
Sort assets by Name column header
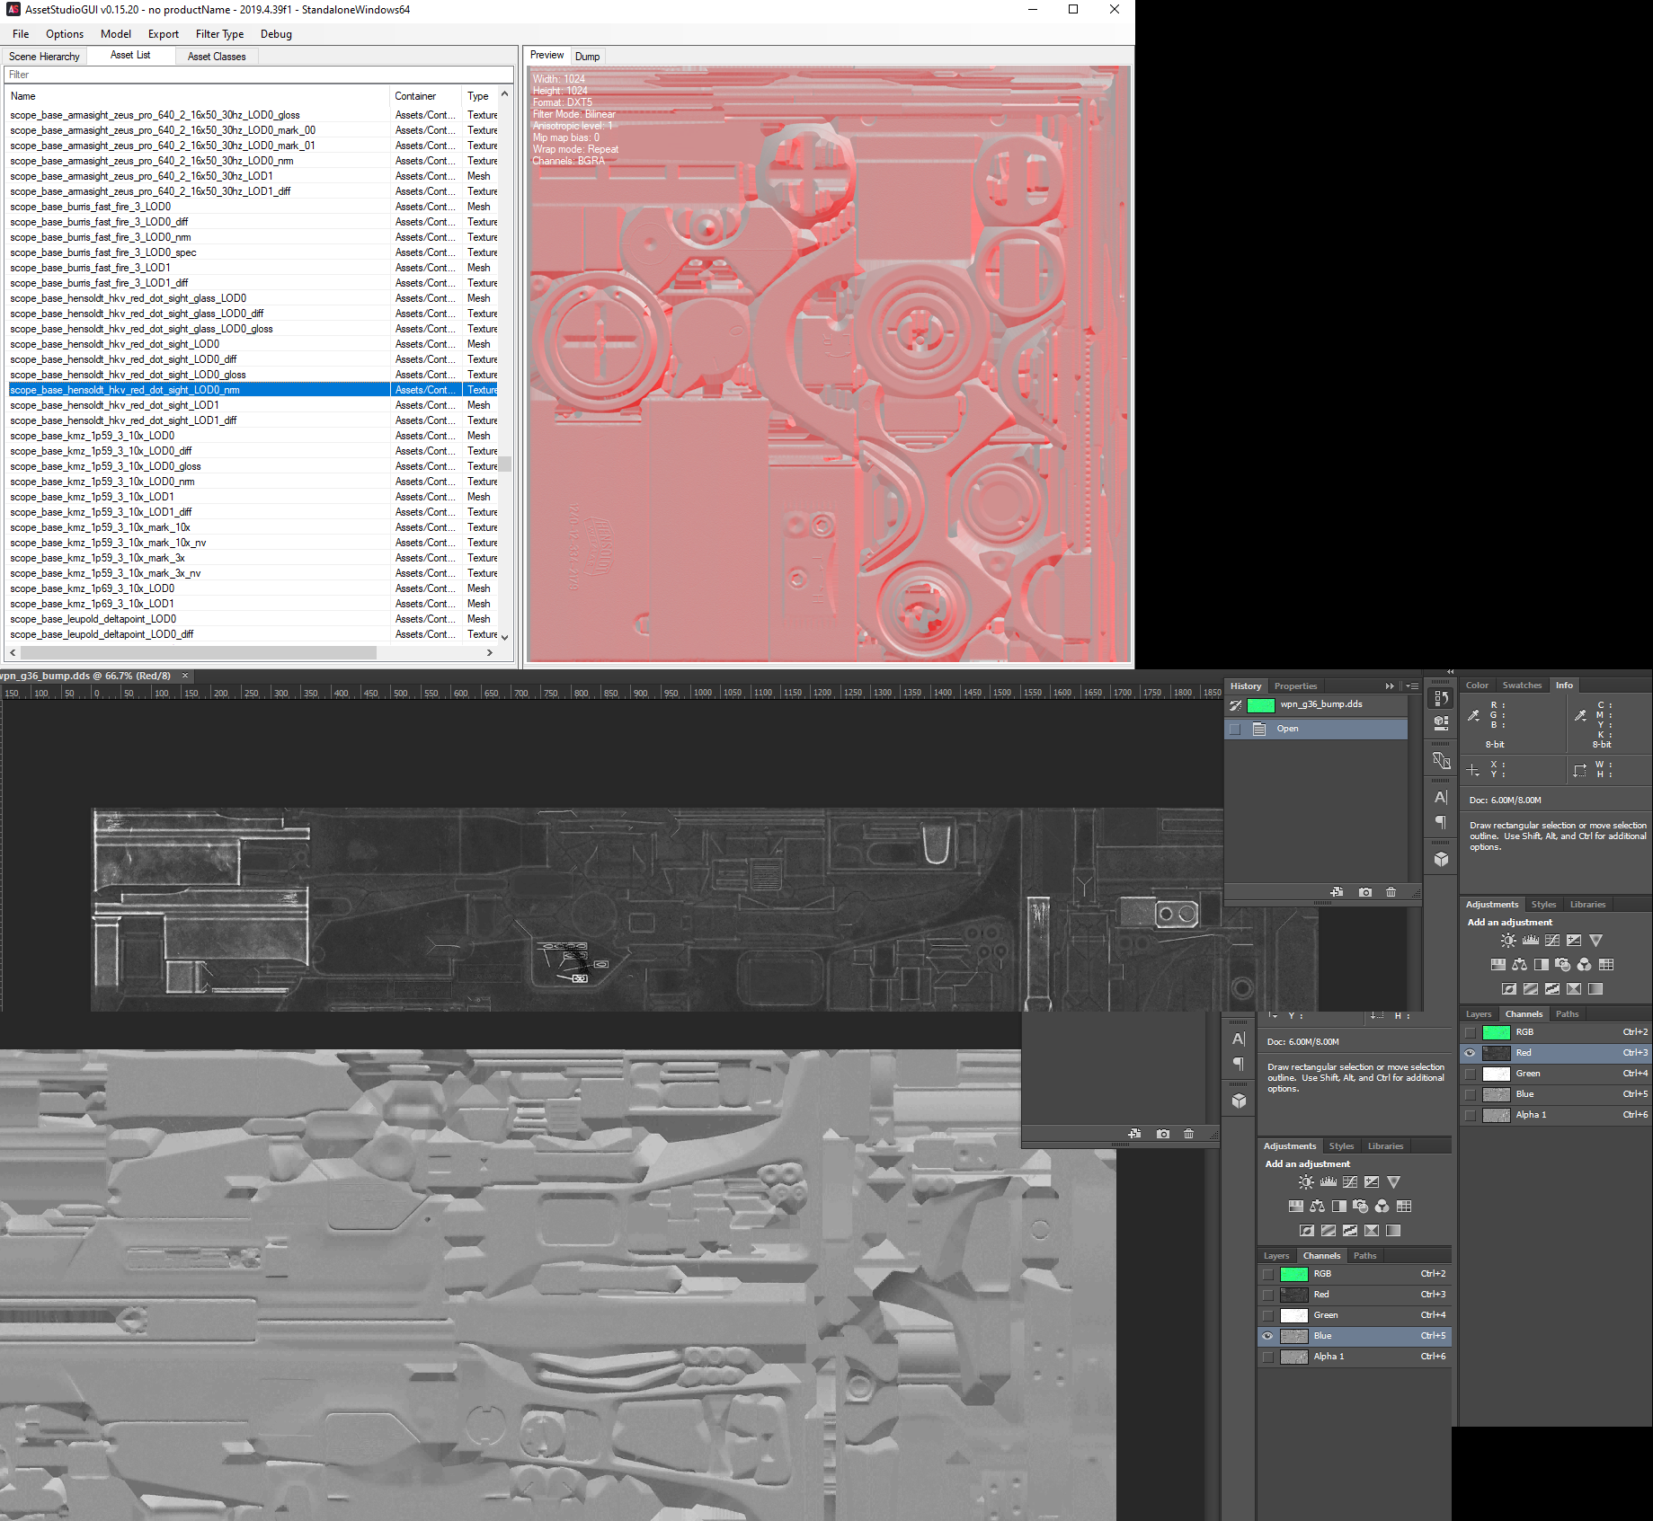(x=198, y=96)
